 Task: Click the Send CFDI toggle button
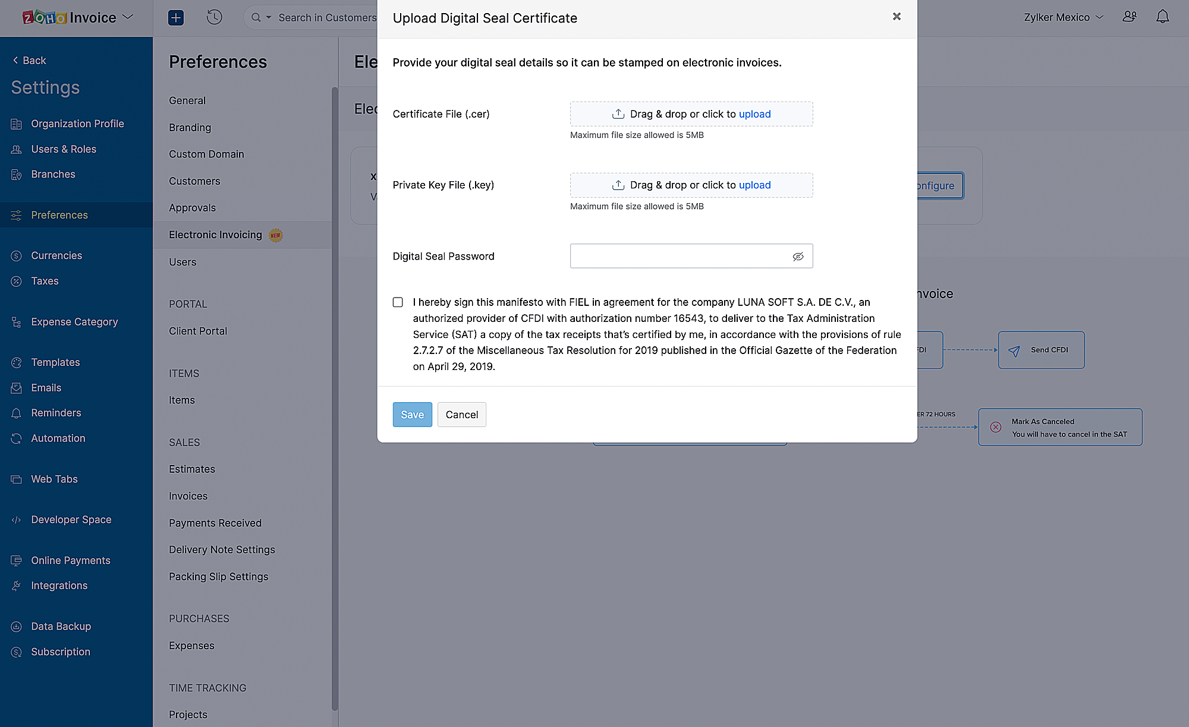click(x=1041, y=350)
